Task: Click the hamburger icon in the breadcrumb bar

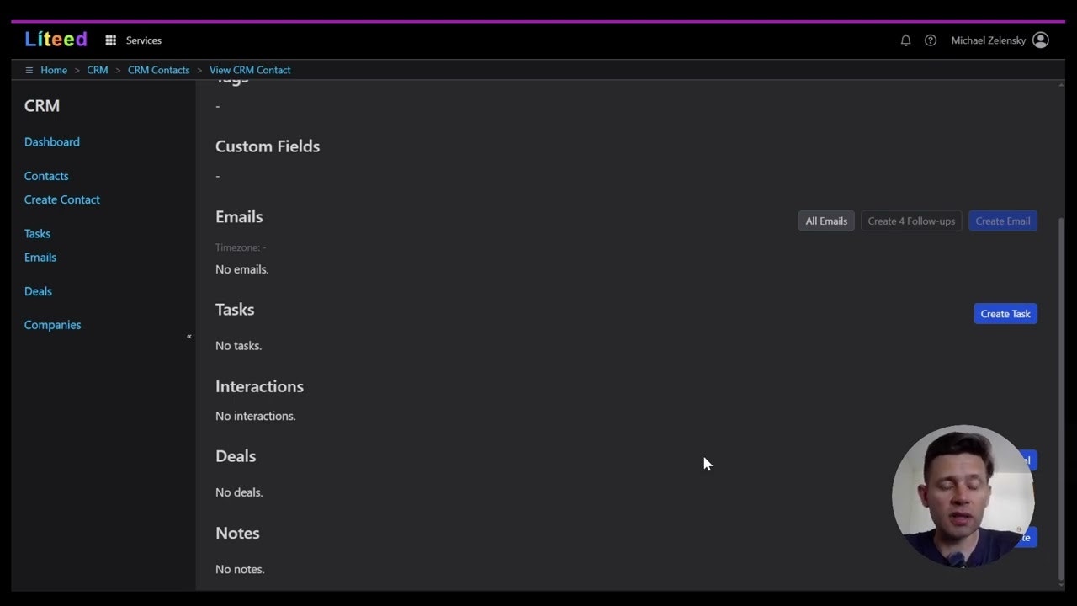Action: point(29,70)
